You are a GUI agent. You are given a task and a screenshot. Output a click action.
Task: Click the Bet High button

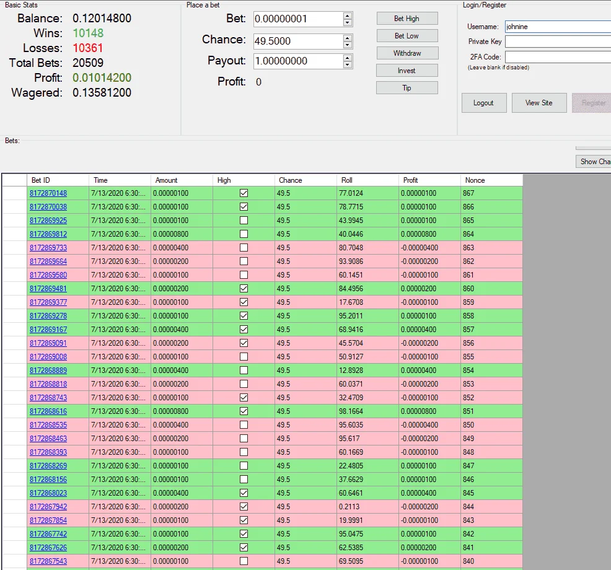pyautogui.click(x=407, y=19)
